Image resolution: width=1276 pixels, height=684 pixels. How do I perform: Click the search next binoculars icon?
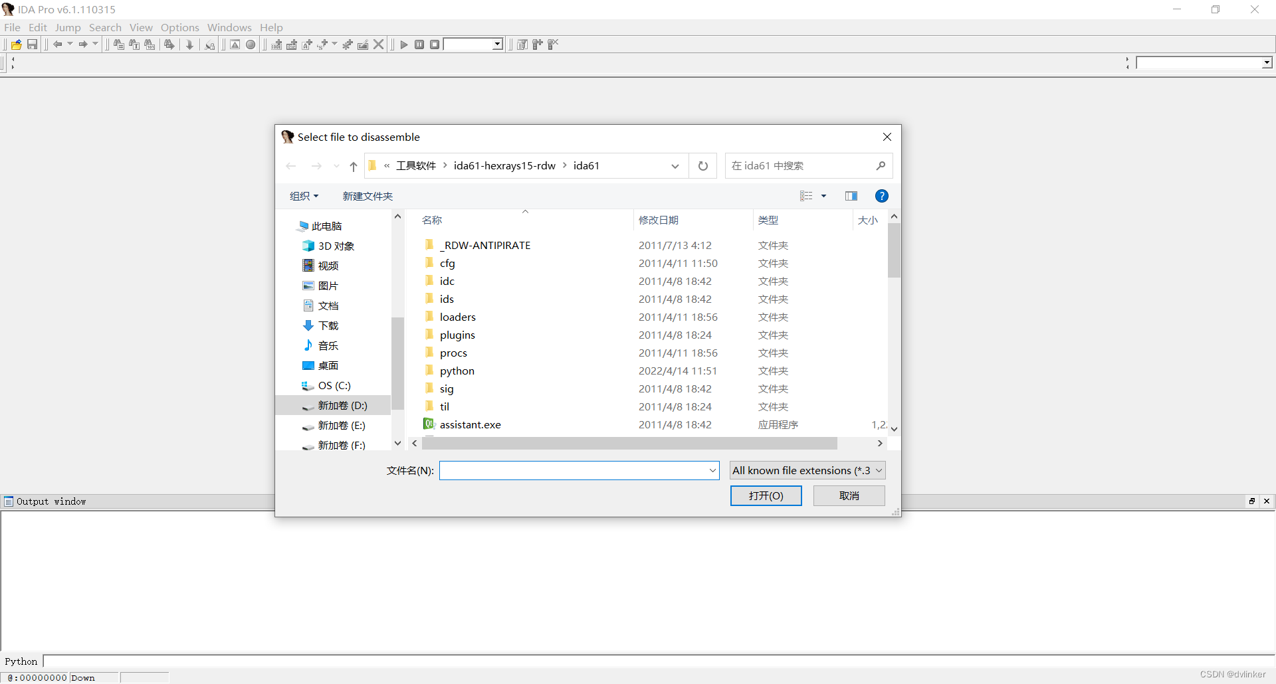click(169, 44)
